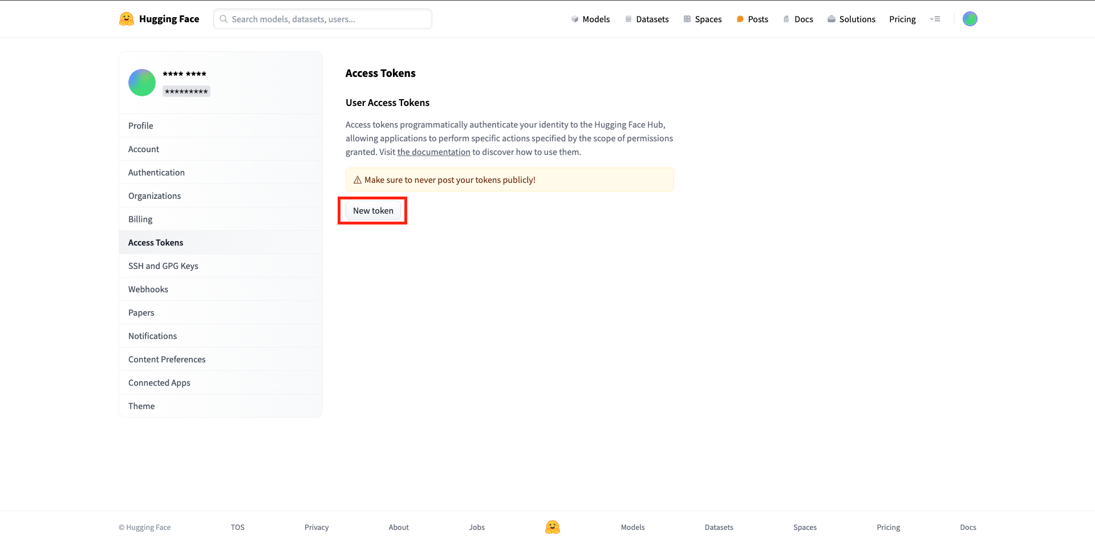This screenshot has width=1095, height=547.
Task: Open the footer Docs link
Action: tap(968, 527)
